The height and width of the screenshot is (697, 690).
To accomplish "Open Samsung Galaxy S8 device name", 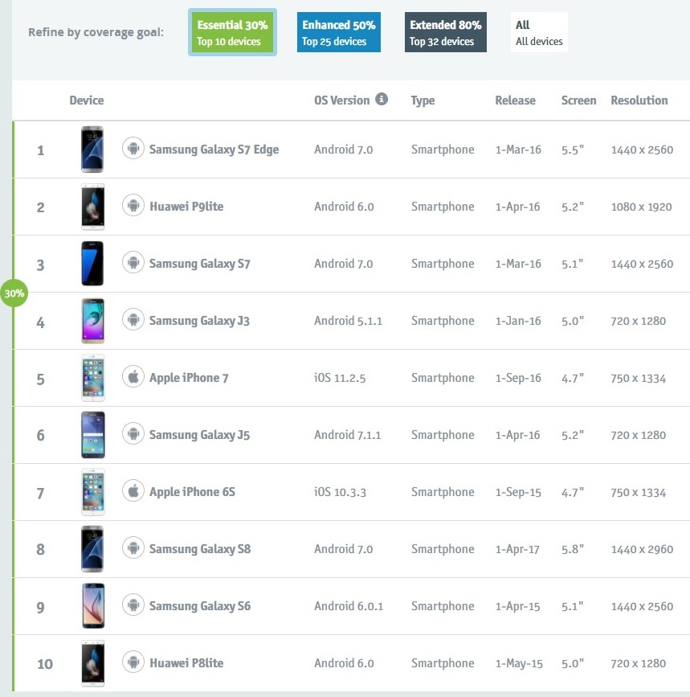I will click(x=200, y=549).
